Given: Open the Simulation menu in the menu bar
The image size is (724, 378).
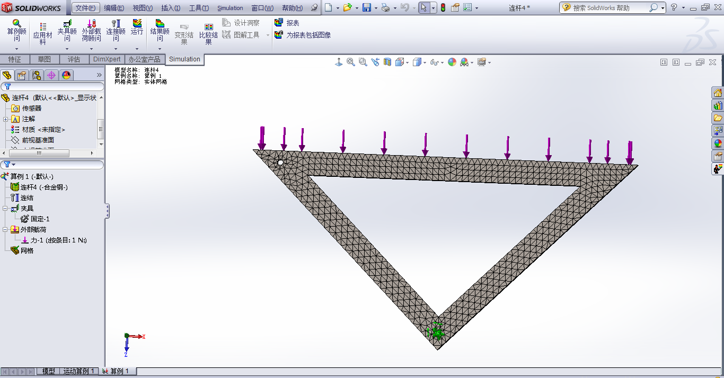Looking at the screenshot, I should click(x=230, y=8).
